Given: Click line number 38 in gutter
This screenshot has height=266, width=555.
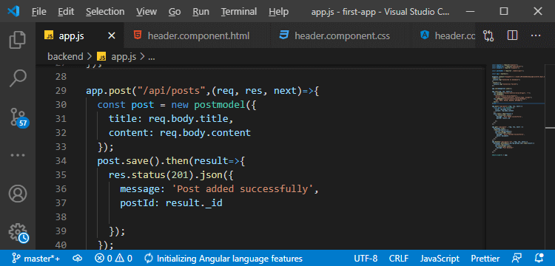Looking at the screenshot, I should 61,216.
